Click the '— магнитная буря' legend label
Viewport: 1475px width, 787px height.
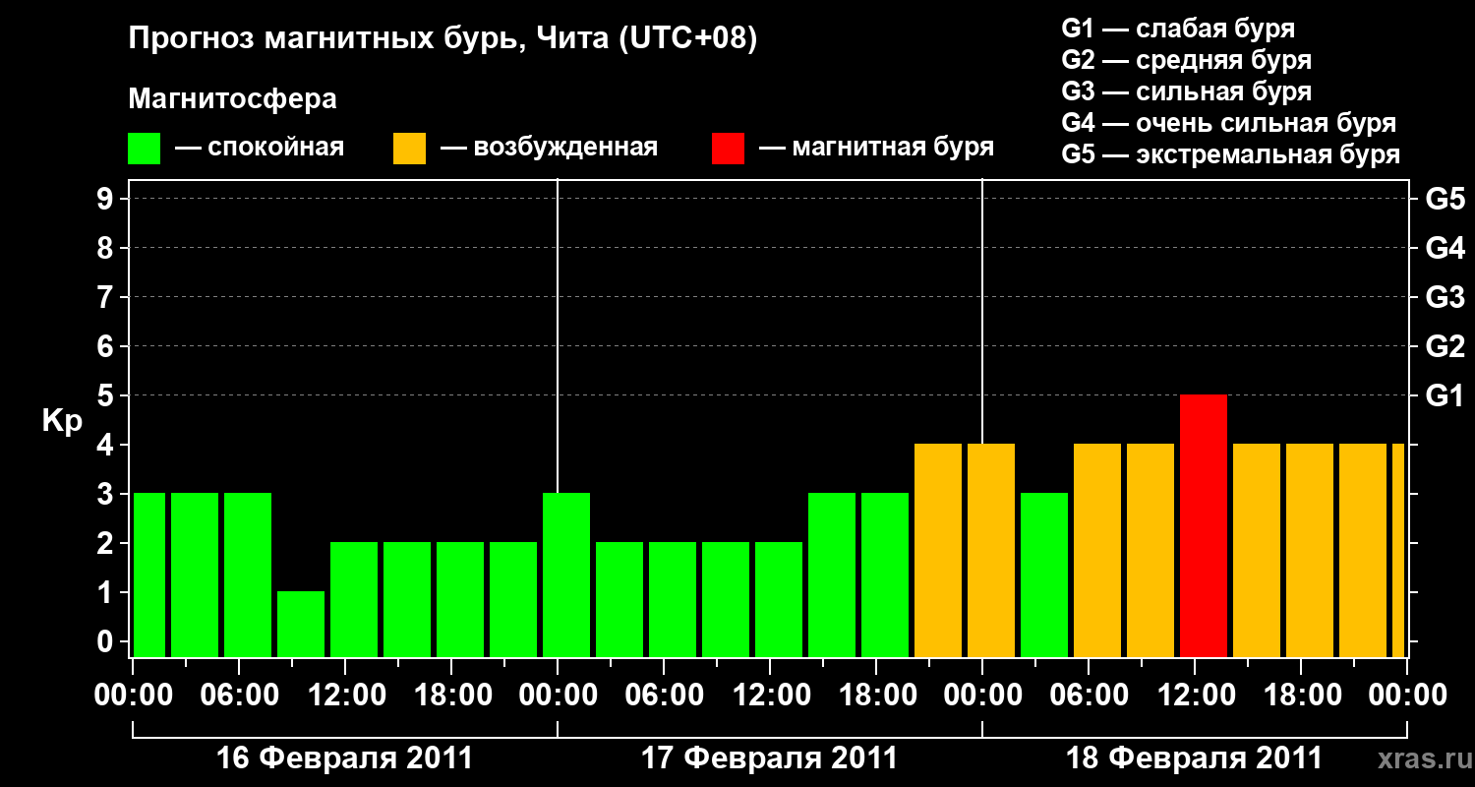(x=877, y=149)
